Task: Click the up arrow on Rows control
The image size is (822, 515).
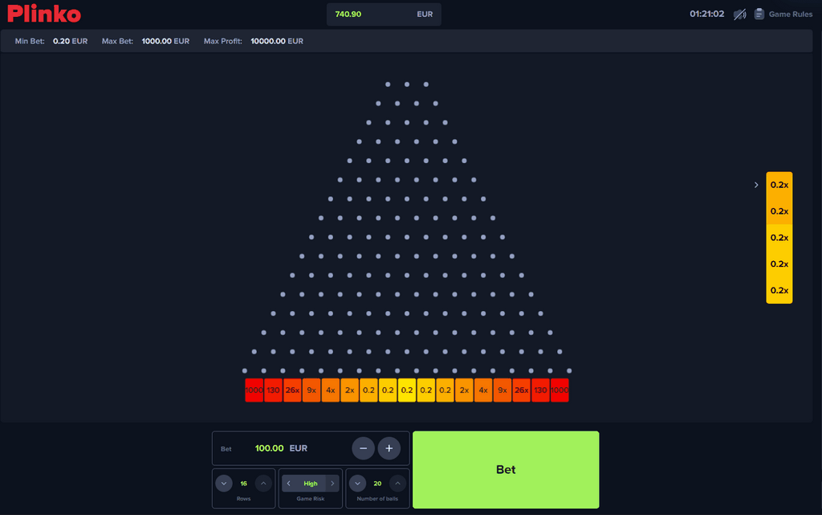Action: coord(262,483)
